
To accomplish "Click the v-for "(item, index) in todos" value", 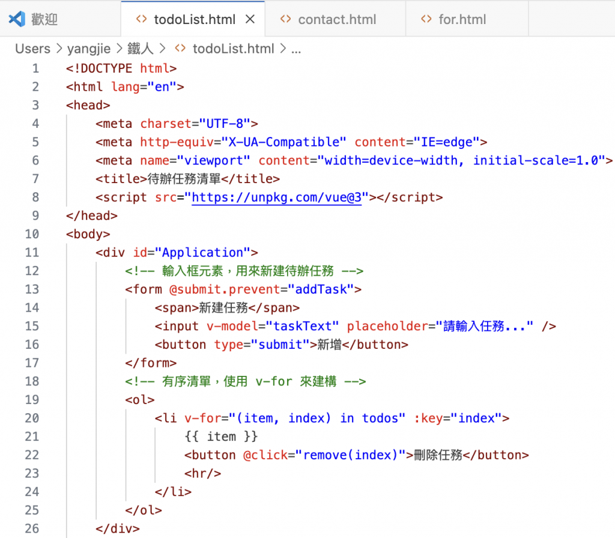I will 317,419.
